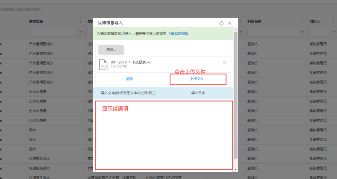Click the XLS file type icon

(104, 64)
